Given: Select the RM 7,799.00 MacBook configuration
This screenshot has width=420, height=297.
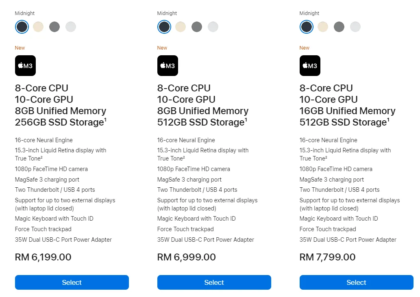Looking at the screenshot, I should pyautogui.click(x=357, y=282).
